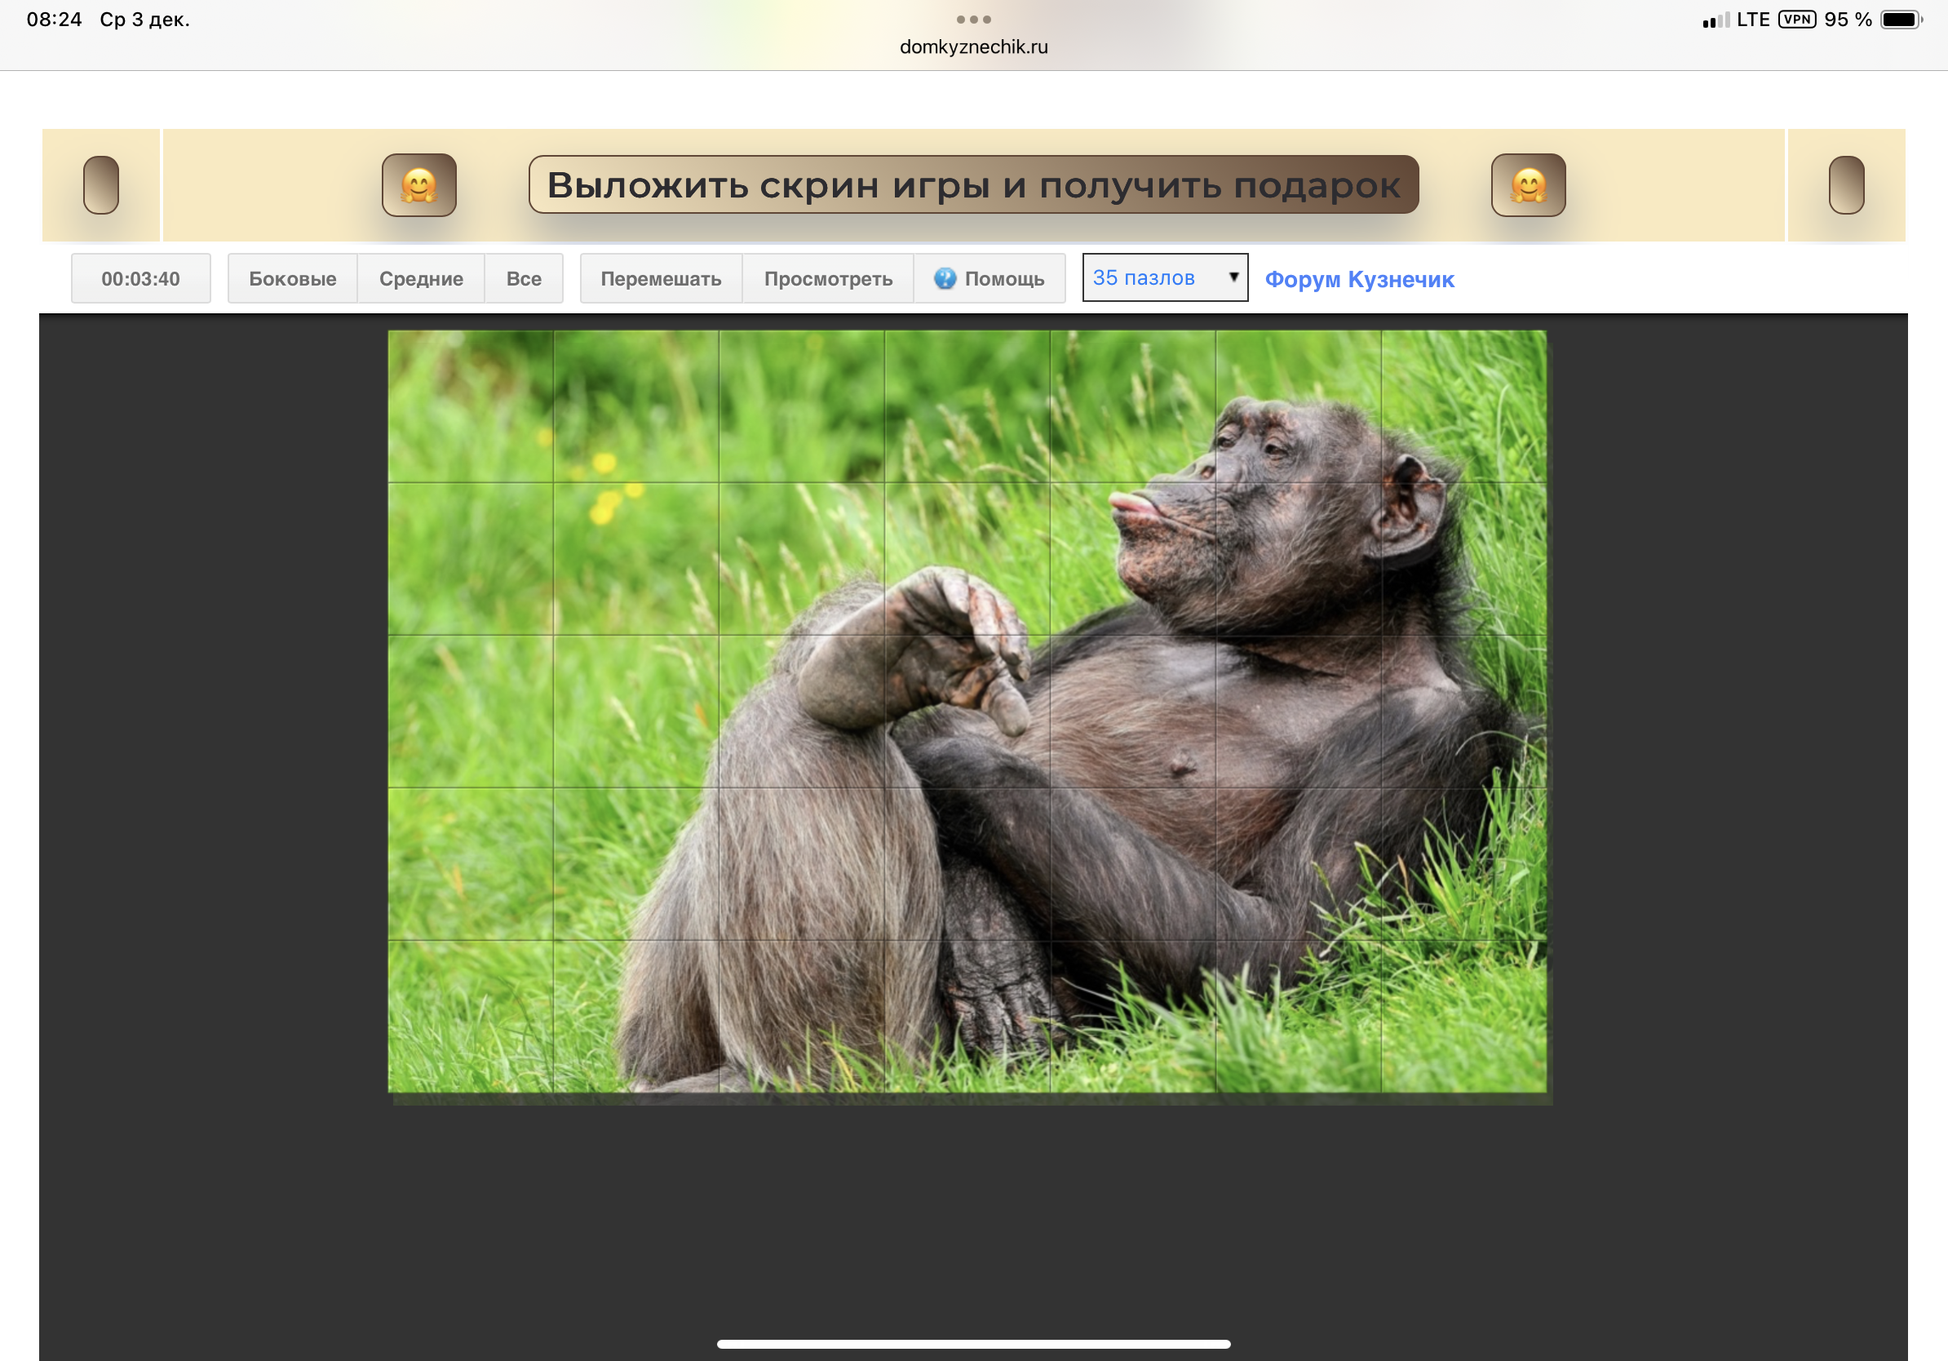
Task: Show all pieces with Все
Action: (x=524, y=278)
